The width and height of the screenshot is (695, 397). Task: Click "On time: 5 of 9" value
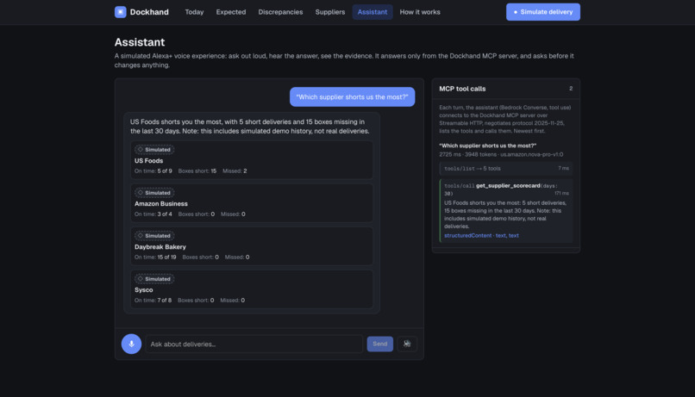(153, 171)
